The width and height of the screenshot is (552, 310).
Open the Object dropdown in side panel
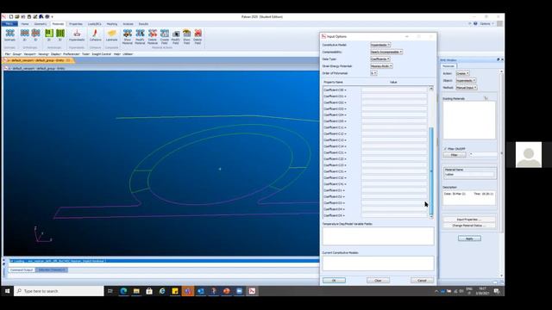(x=466, y=80)
